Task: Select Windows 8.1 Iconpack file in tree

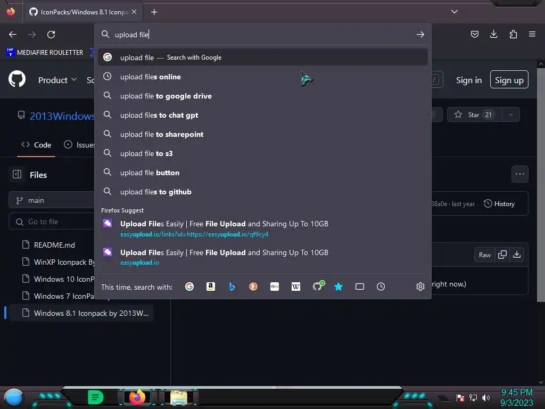Action: 81,313
